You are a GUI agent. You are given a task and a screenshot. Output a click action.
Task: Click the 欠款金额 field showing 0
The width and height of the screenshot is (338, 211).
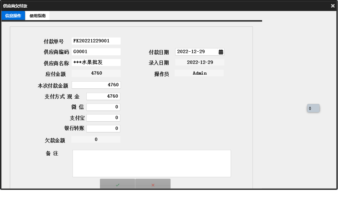click(96, 139)
